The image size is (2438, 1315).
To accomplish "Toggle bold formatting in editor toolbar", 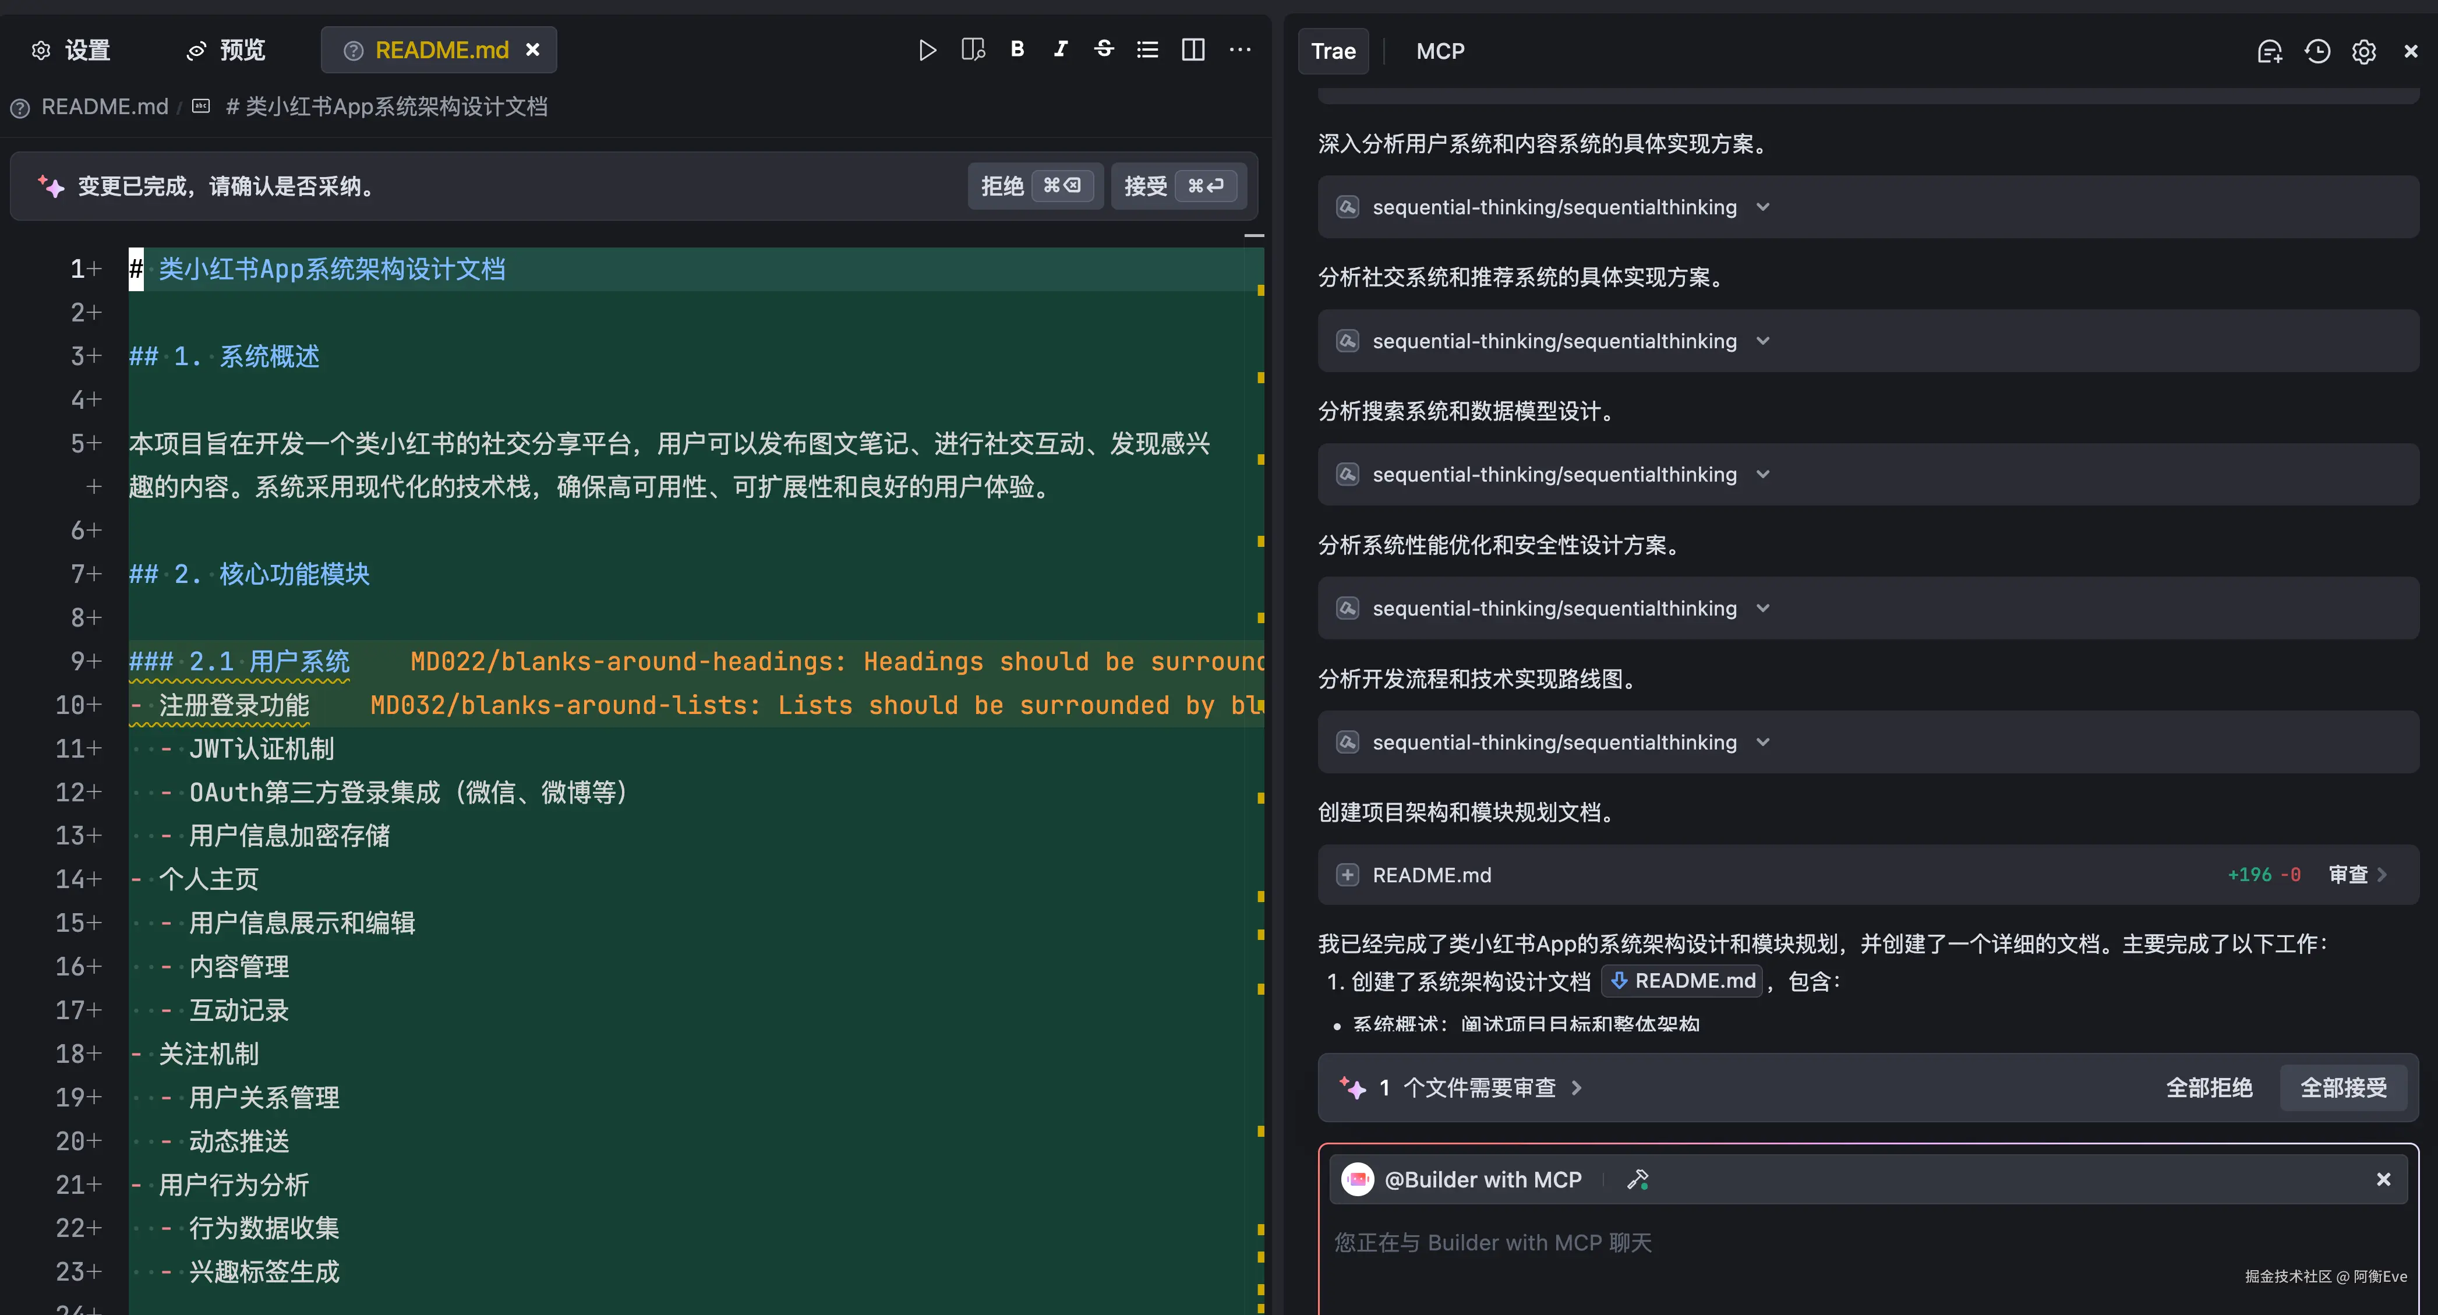I will [x=1017, y=49].
